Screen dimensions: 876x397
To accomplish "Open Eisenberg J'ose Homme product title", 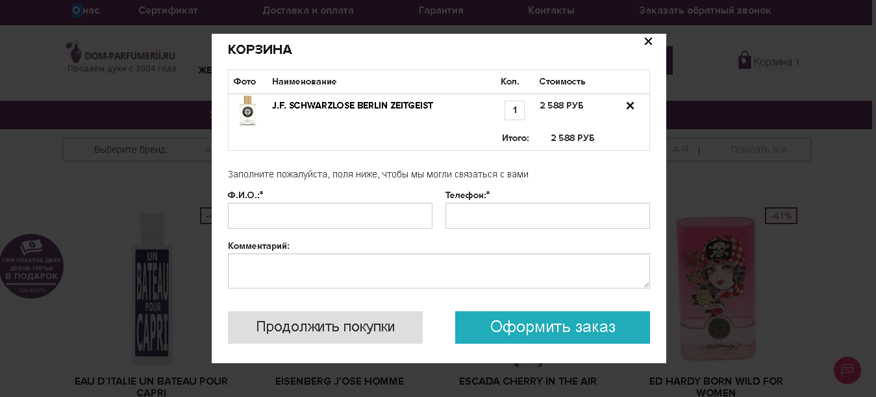I will pyautogui.click(x=340, y=381).
